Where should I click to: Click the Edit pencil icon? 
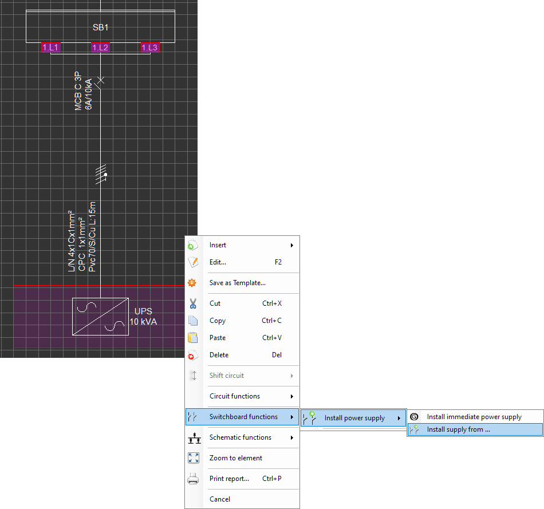coord(193,262)
